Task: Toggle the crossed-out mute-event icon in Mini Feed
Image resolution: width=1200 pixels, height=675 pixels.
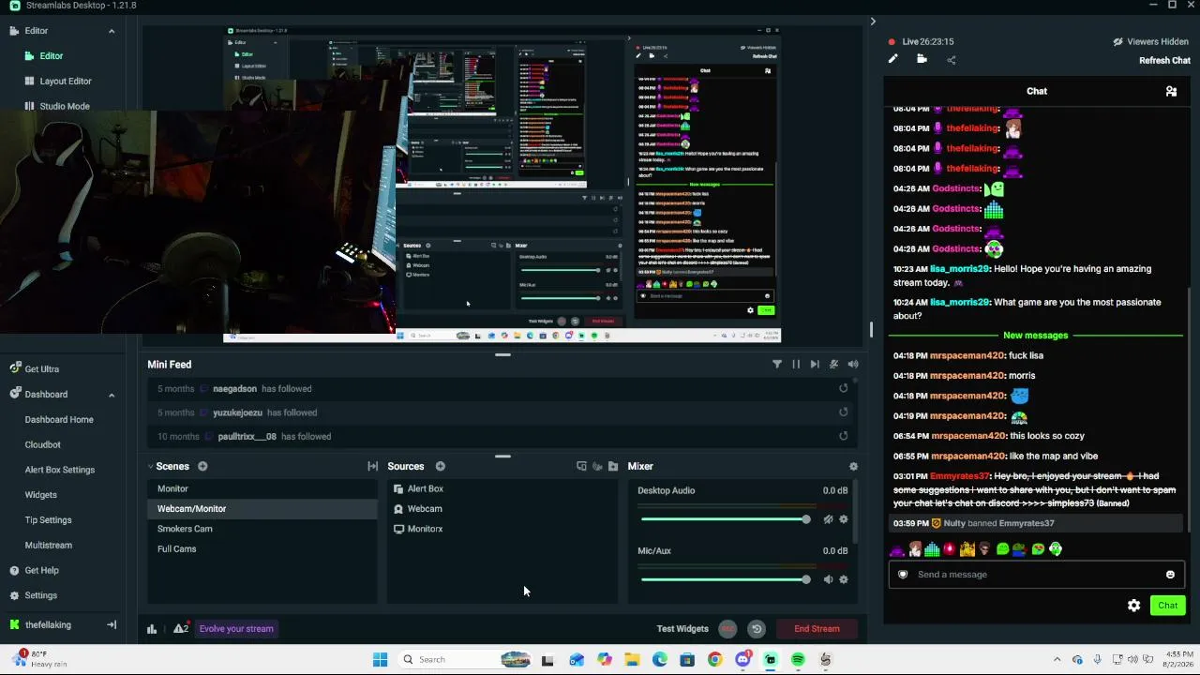Action: (x=833, y=364)
